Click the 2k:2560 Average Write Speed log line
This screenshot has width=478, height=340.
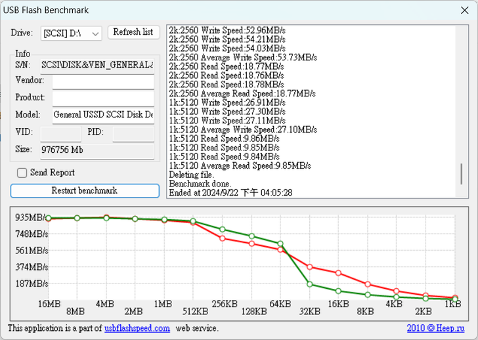(x=243, y=57)
